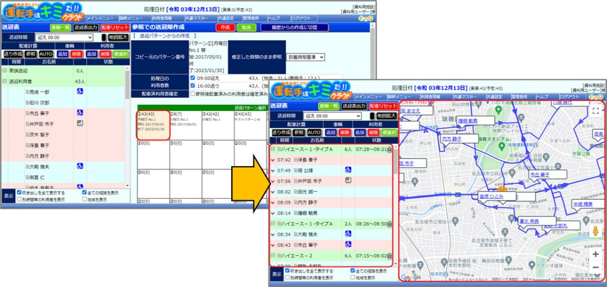Viewport: 607px width, 287px height.
Task: Click the Street View pegman on the map
Action: [596, 232]
